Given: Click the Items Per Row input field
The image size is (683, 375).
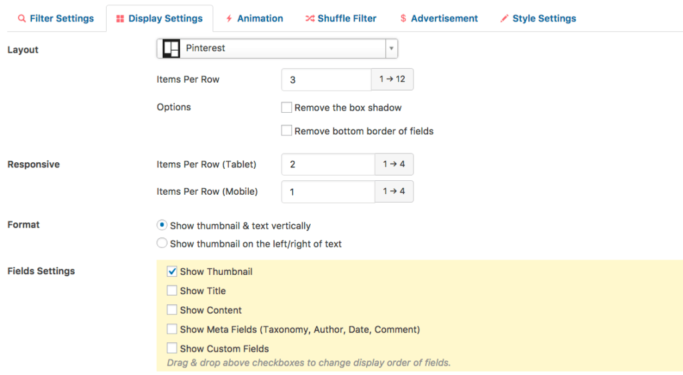Looking at the screenshot, I should pyautogui.click(x=326, y=79).
